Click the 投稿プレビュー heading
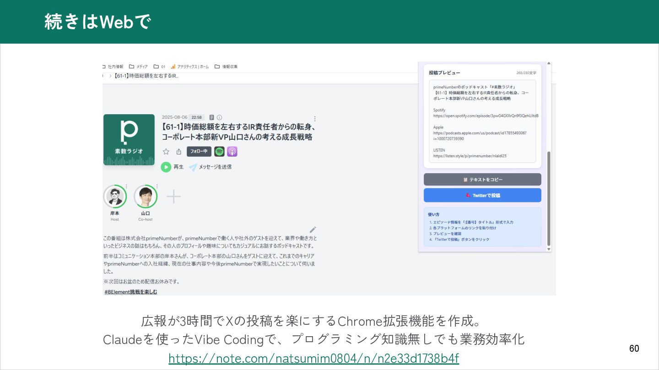Screen dimensions: 659x370 444,73
